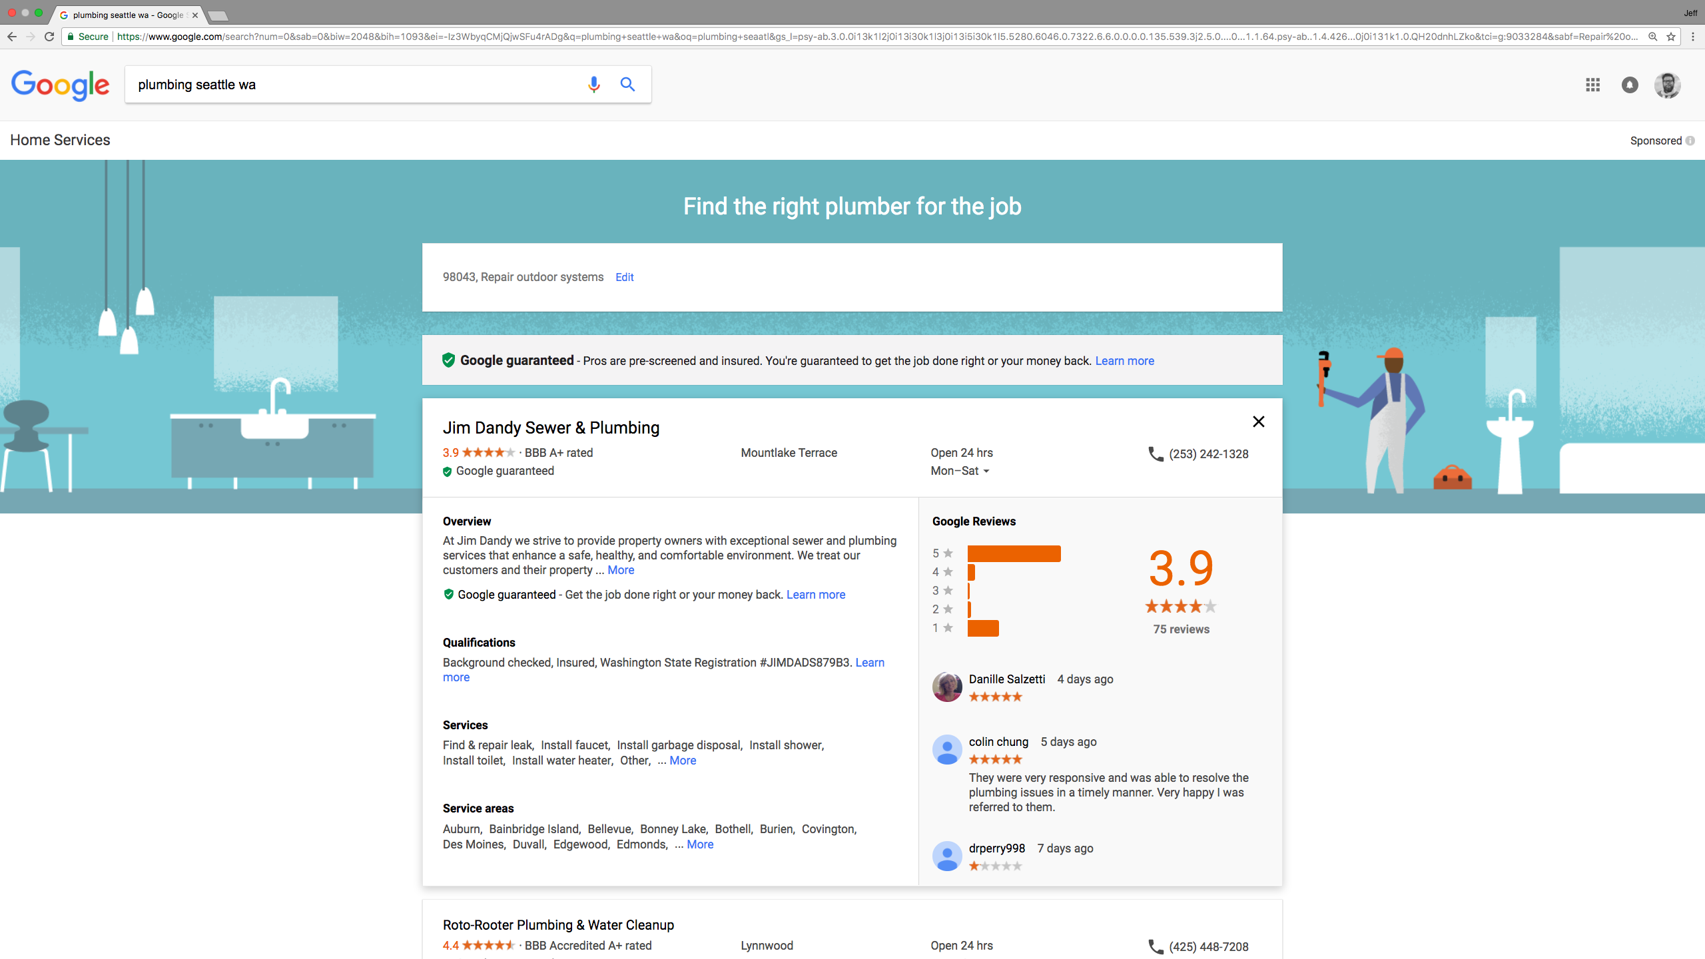Open the Google account profile avatar
The image size is (1705, 959).
(x=1668, y=85)
